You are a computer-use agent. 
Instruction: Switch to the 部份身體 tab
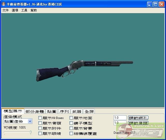(x=35, y=111)
